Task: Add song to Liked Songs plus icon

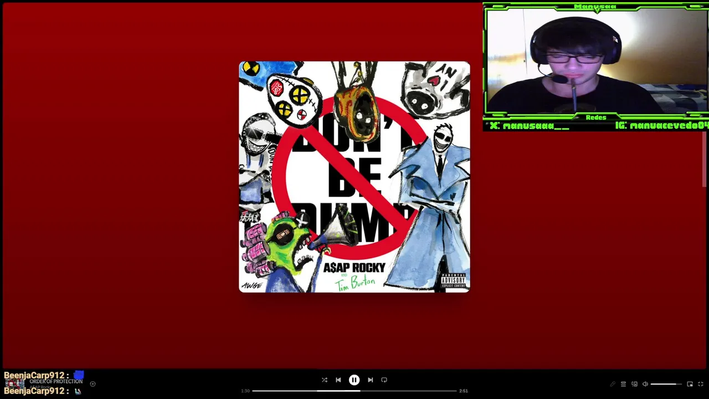Action: point(93,383)
